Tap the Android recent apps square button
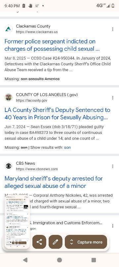Screen dimensions: 119x267 pyautogui.click(x=94, y=260)
